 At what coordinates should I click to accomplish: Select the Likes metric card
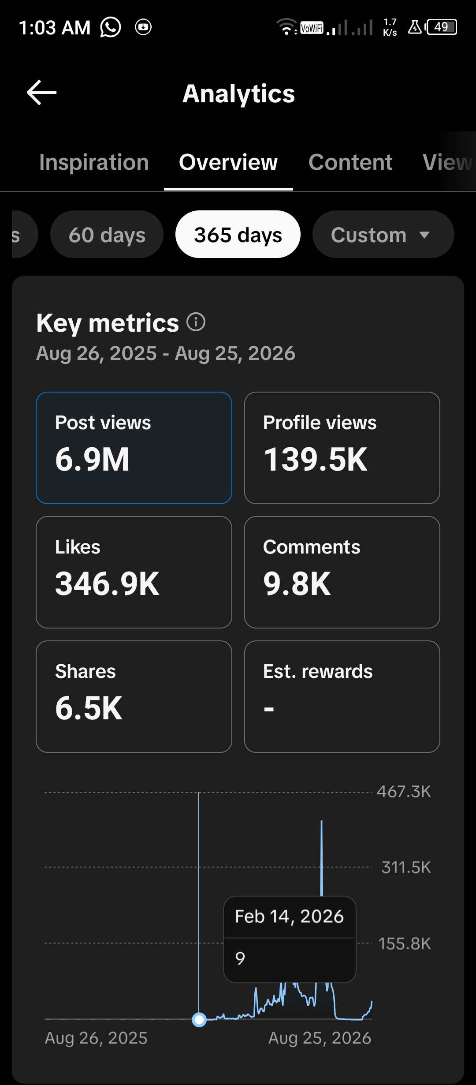click(x=134, y=572)
